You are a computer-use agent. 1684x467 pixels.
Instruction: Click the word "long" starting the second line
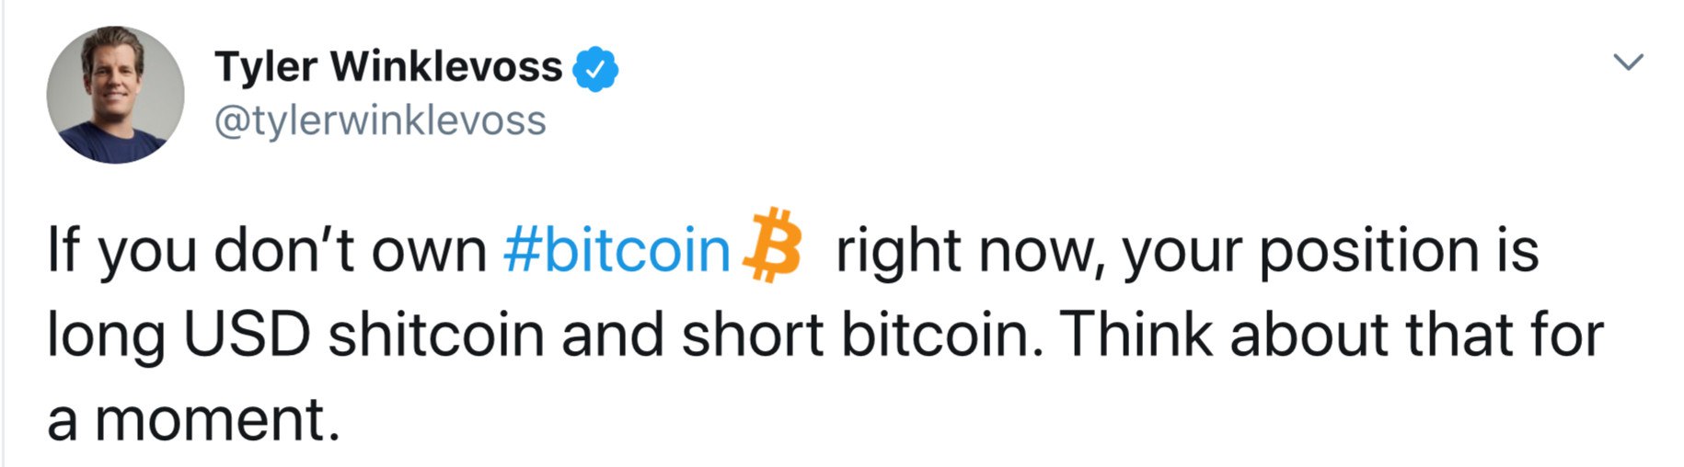click(106, 336)
